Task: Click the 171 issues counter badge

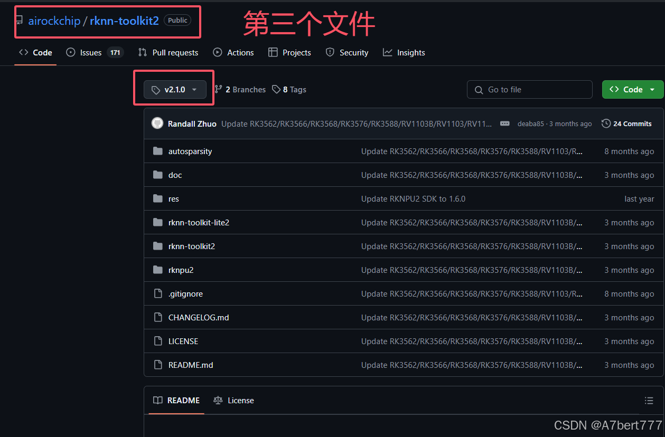Action: click(x=115, y=52)
